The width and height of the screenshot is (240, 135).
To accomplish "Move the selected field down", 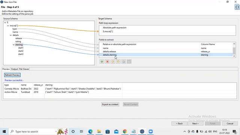I will (x=118, y=61).
